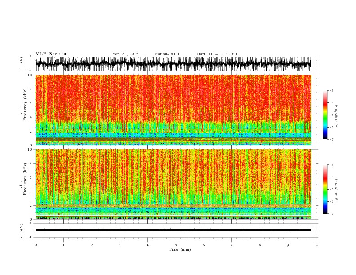Click time axis tick label "8"
This screenshot has width=356, height=275.
[260, 245]
